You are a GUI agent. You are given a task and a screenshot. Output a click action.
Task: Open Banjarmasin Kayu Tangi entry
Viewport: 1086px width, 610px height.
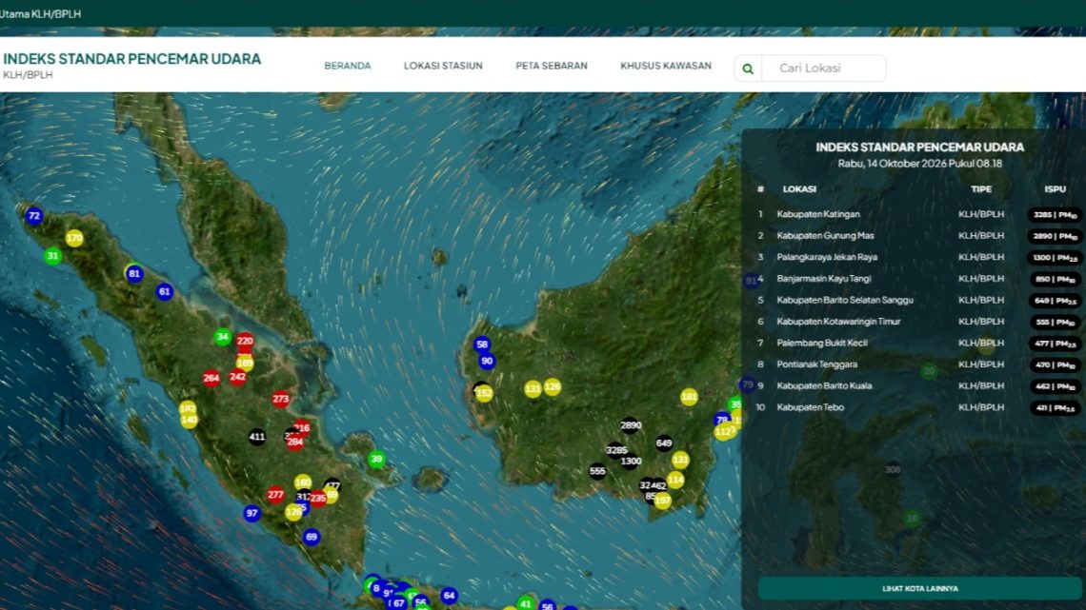pyautogui.click(x=920, y=279)
